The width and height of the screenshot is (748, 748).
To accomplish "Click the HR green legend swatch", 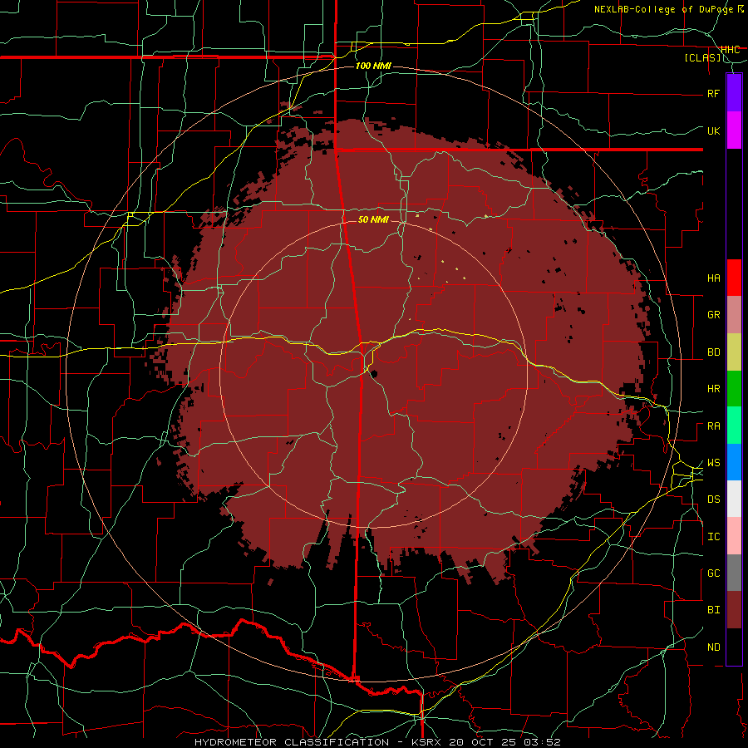I will tap(734, 389).
